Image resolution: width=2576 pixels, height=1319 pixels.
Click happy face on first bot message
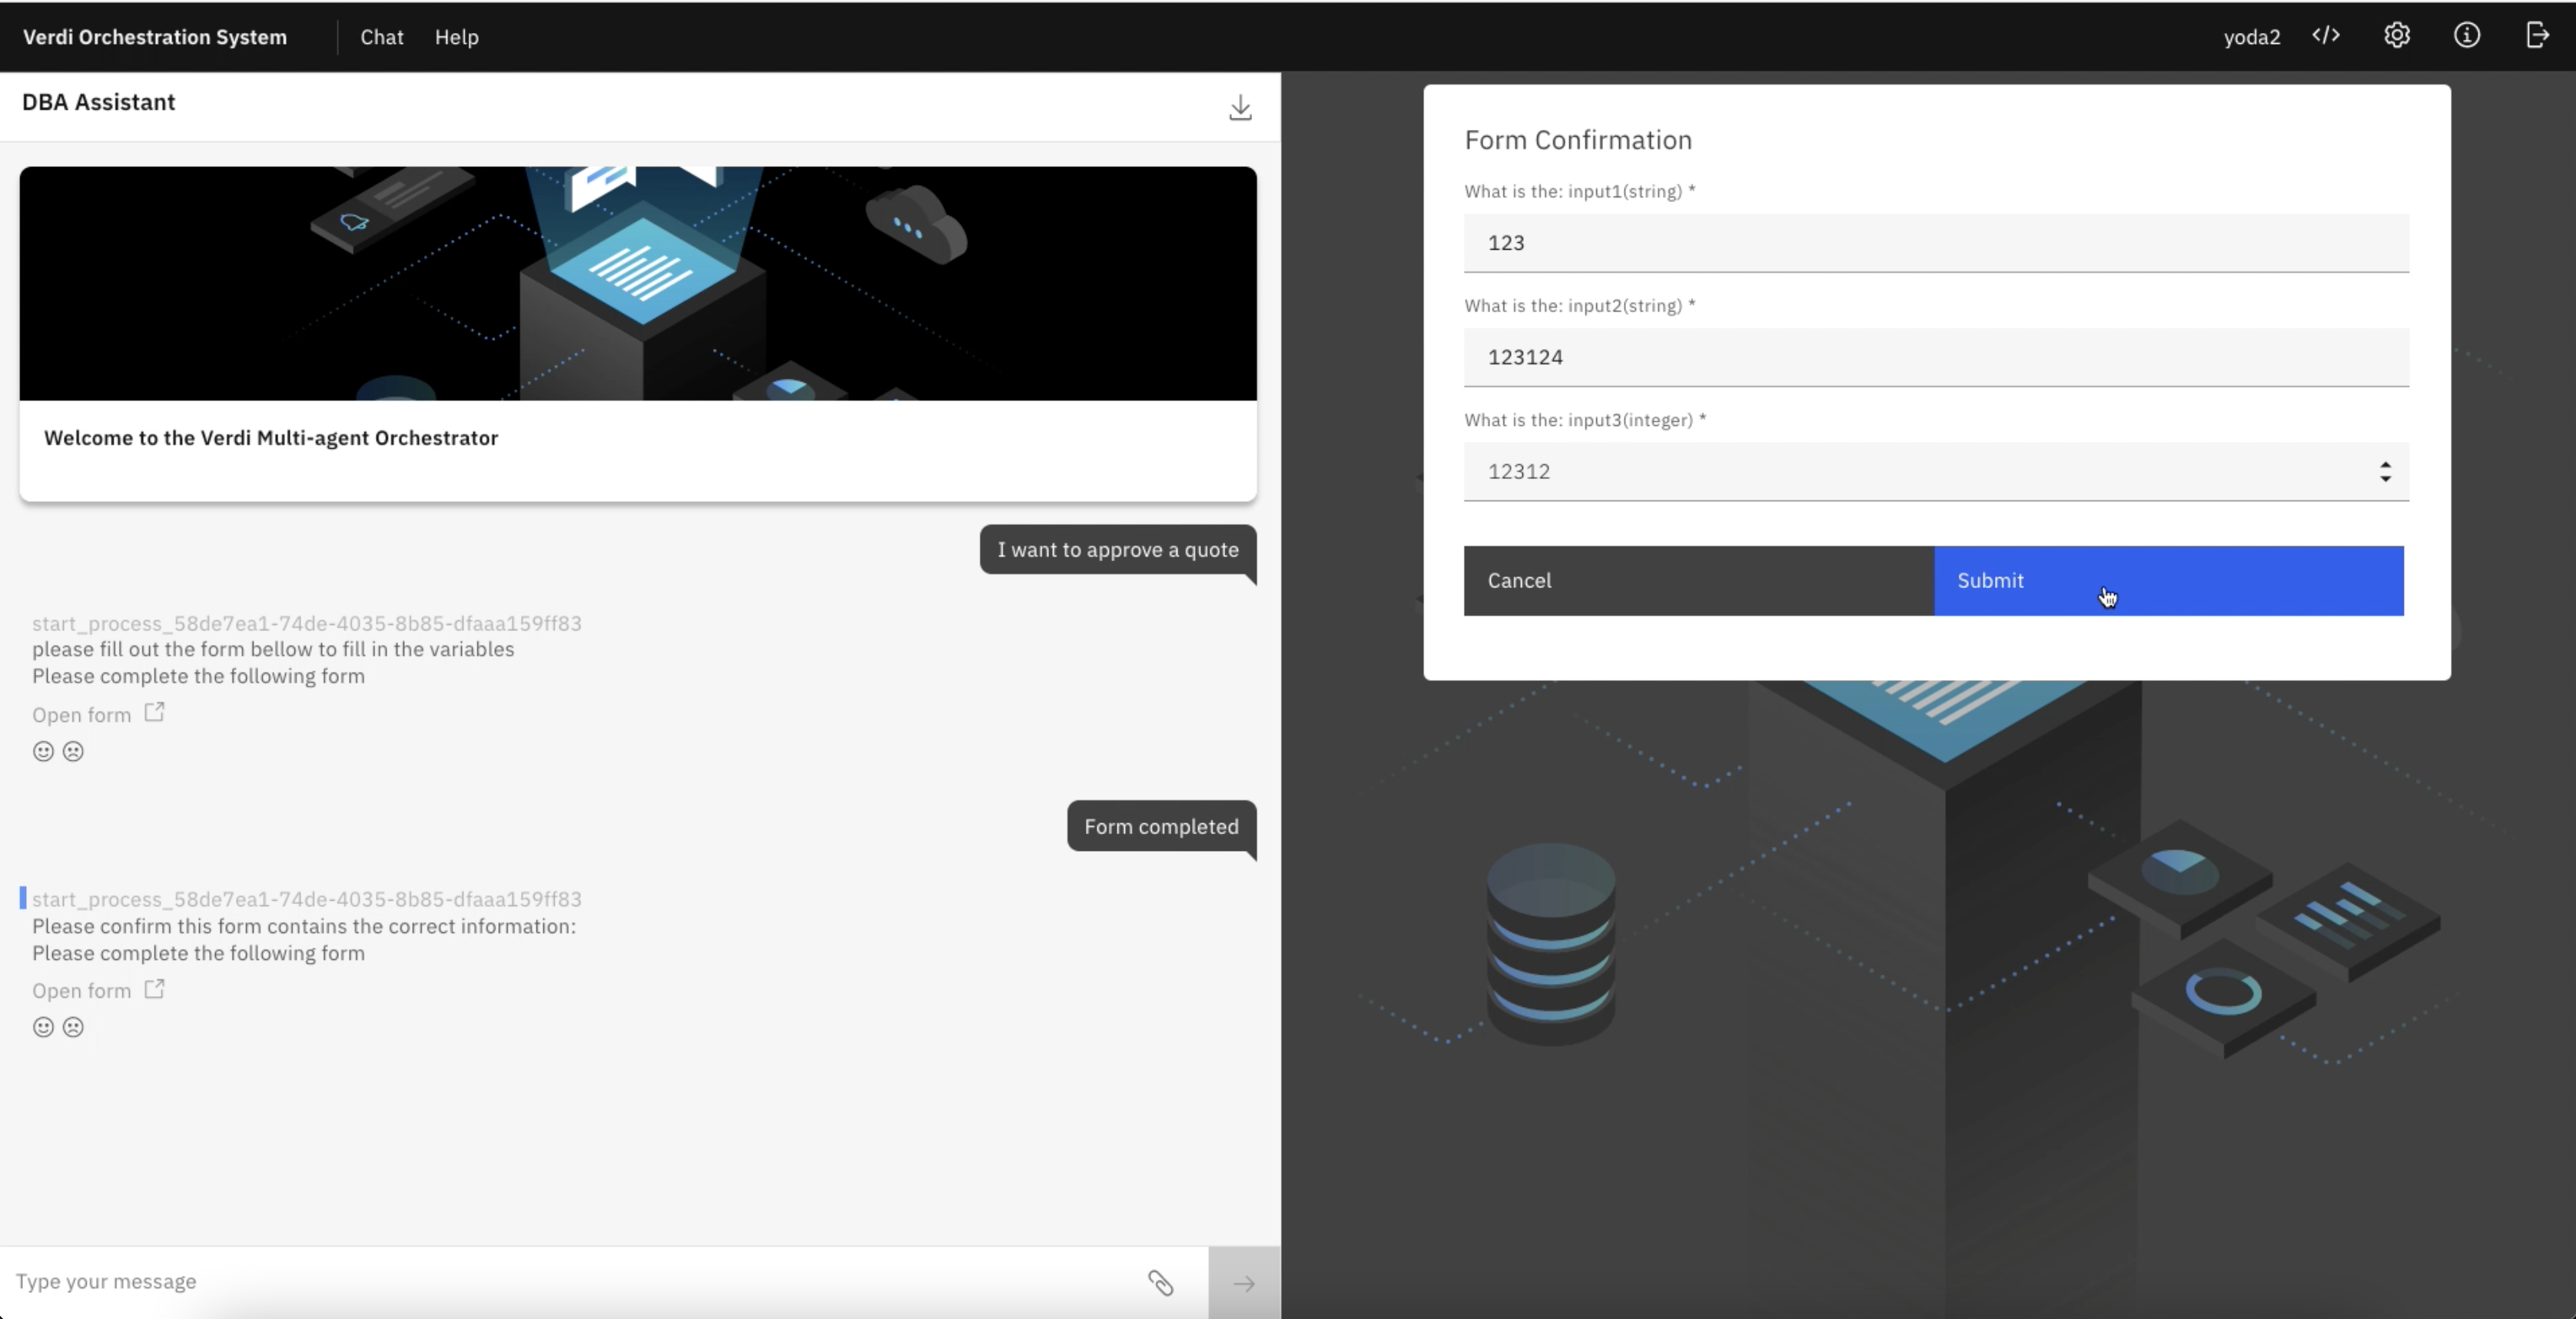point(43,751)
